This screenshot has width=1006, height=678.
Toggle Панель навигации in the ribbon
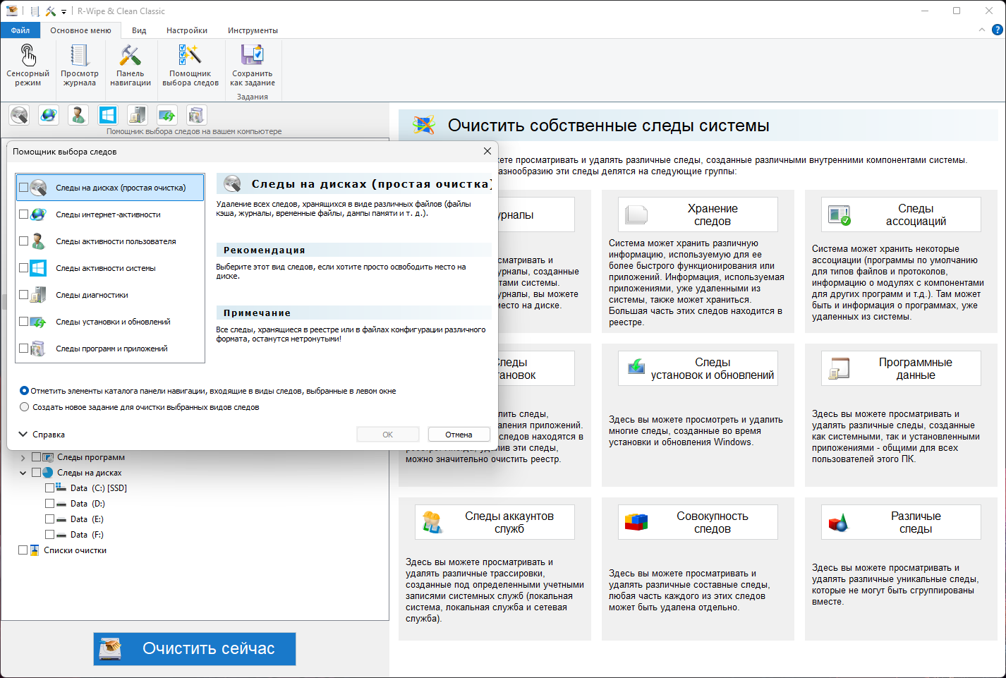point(131,65)
